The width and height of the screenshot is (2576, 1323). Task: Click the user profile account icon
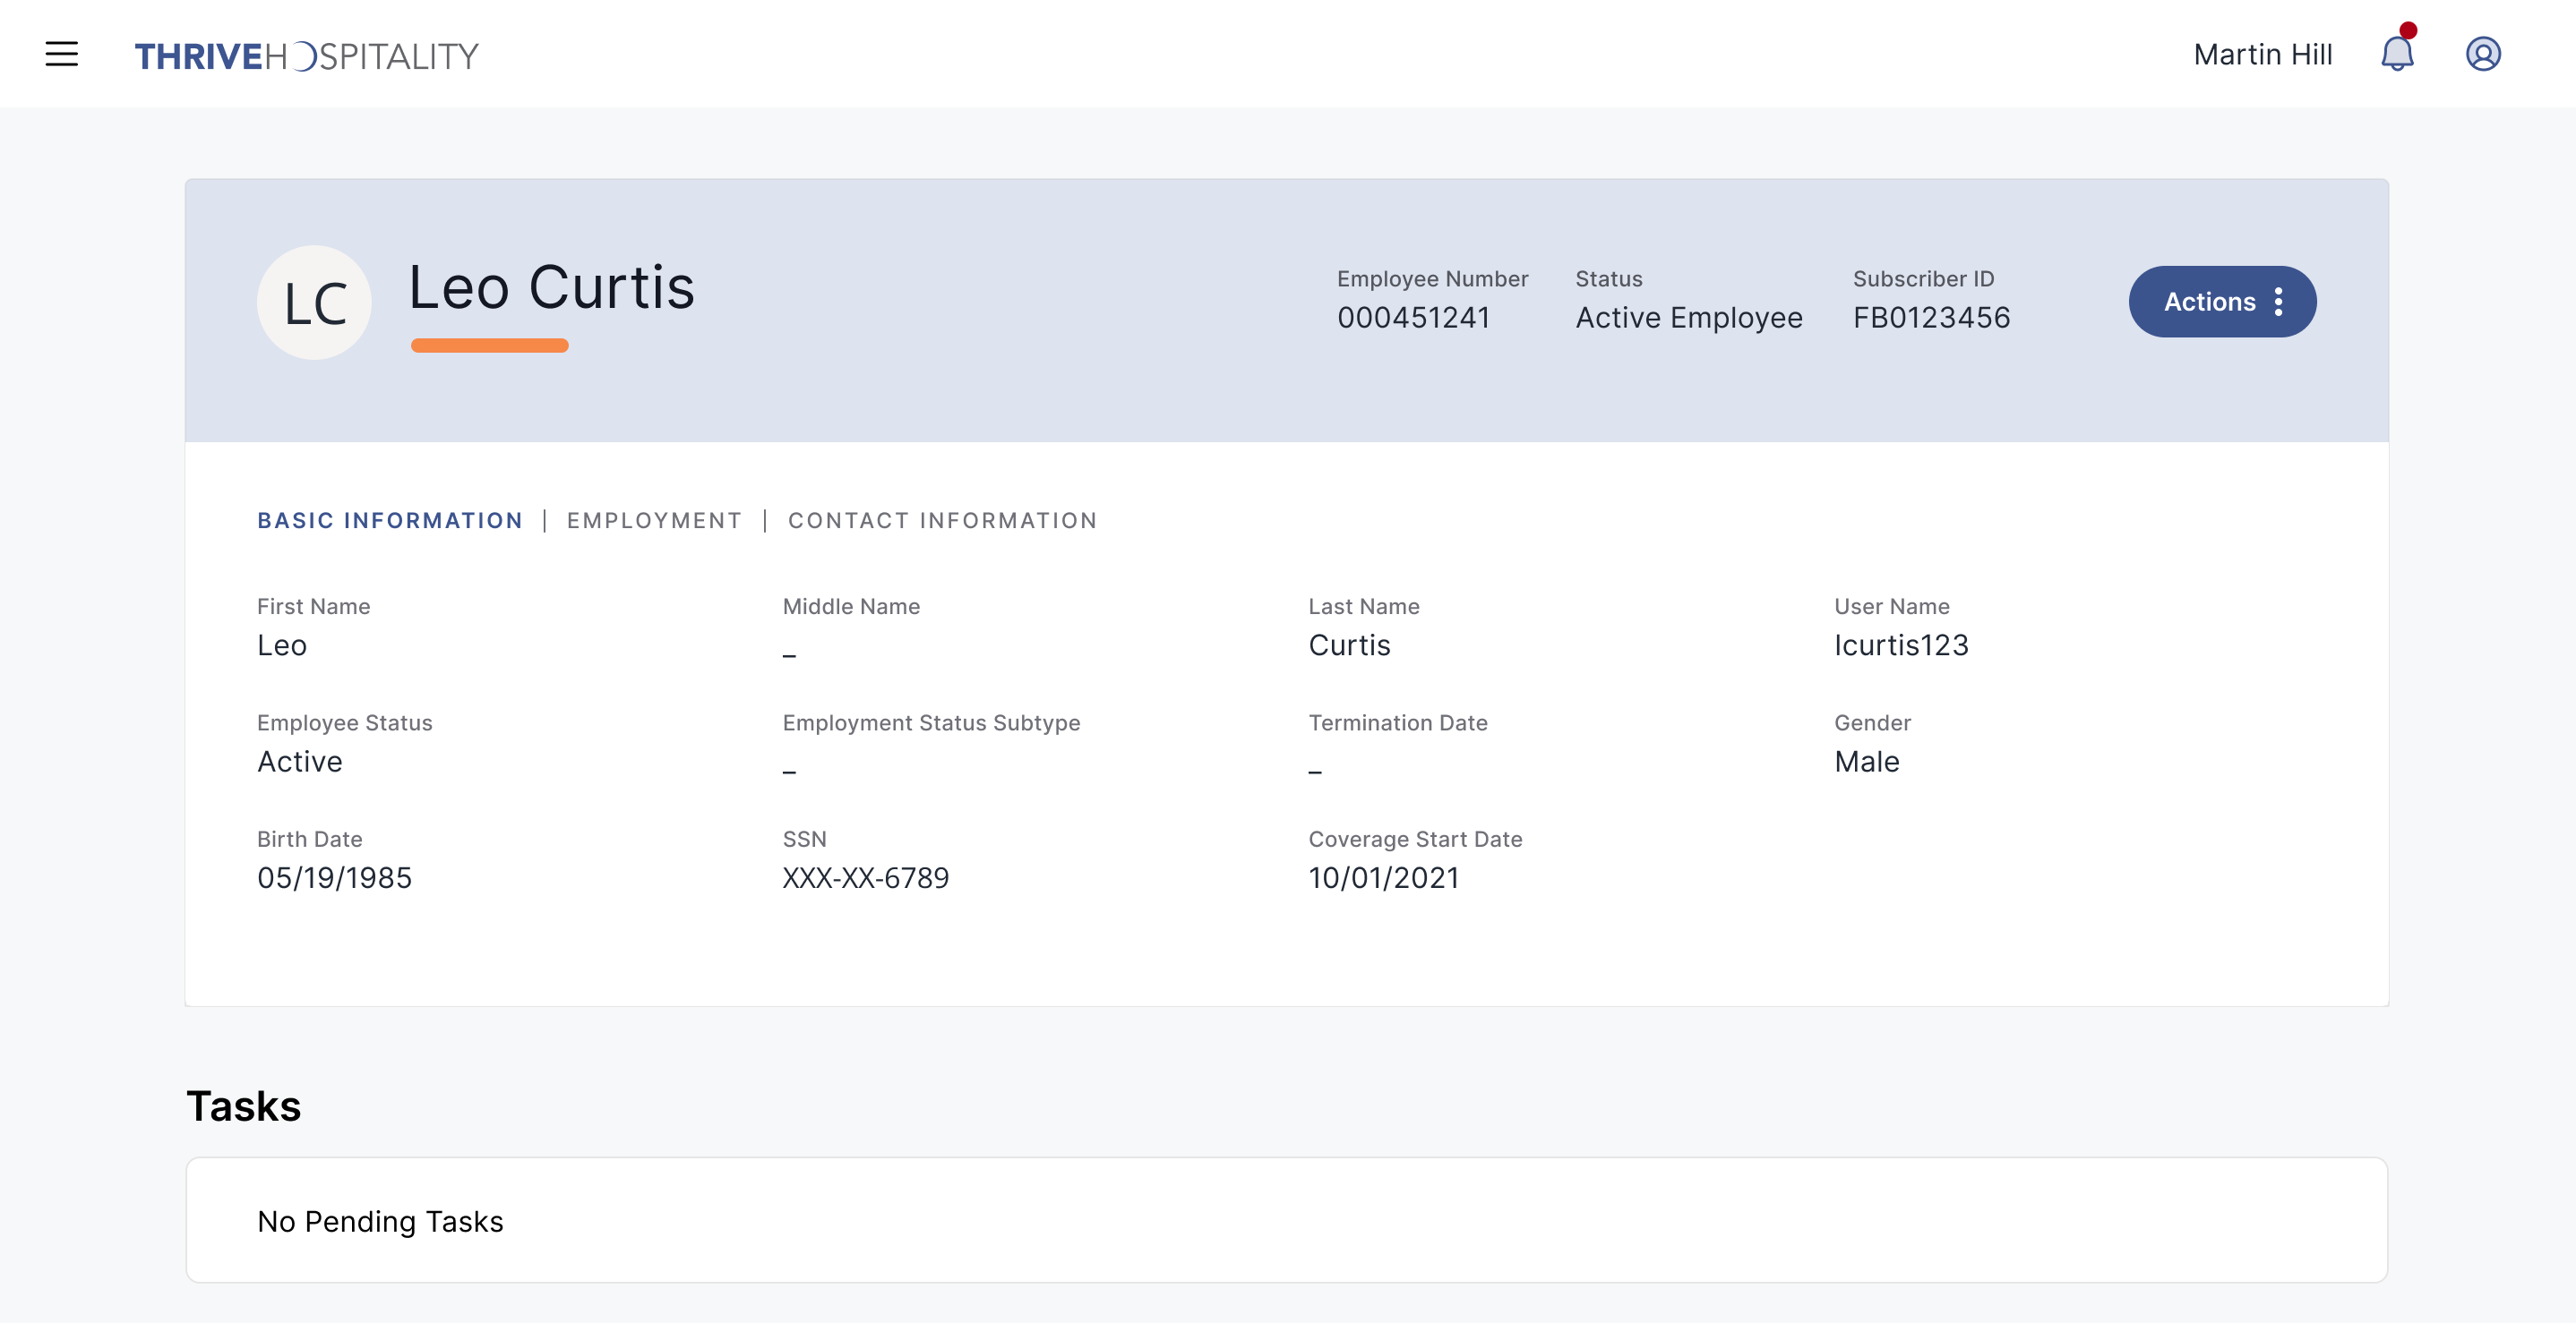2482,54
